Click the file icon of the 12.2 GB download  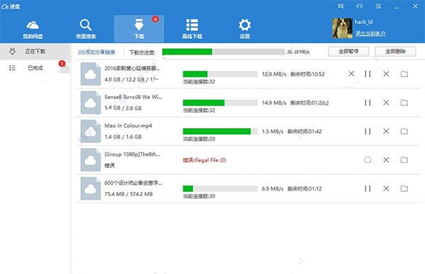click(91, 74)
